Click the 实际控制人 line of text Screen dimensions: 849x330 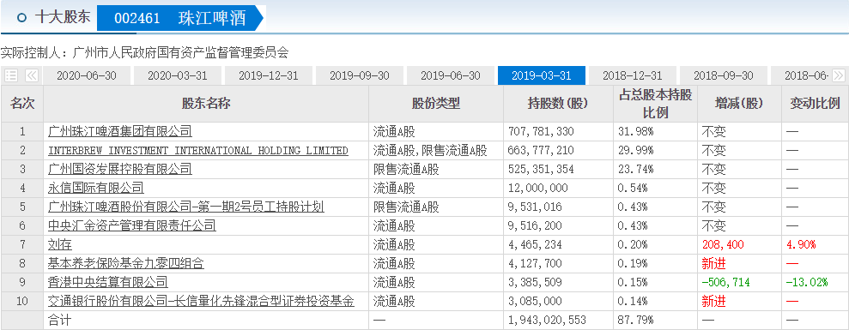[x=144, y=52]
